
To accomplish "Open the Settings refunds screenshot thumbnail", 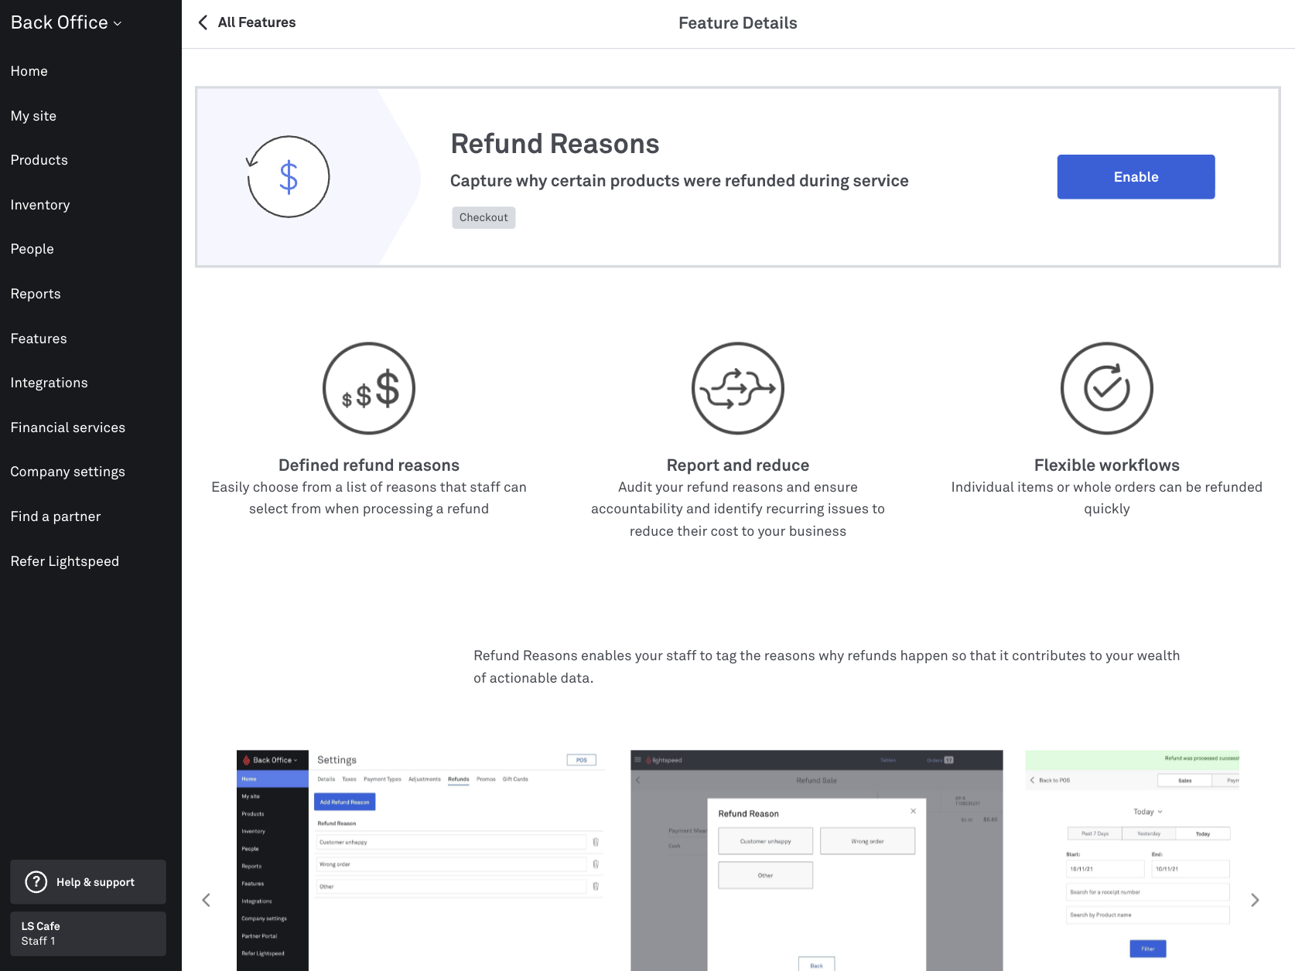I will tap(422, 860).
